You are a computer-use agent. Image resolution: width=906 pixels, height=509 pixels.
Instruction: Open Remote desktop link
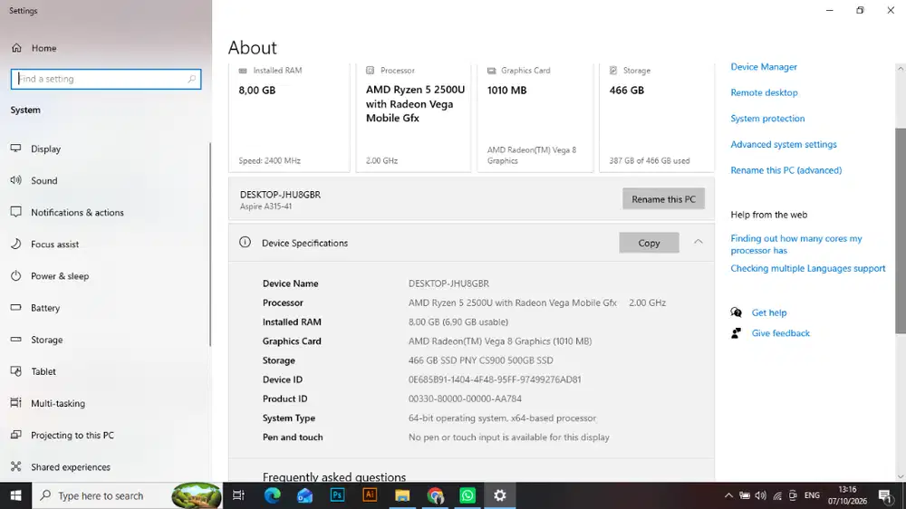click(x=764, y=92)
